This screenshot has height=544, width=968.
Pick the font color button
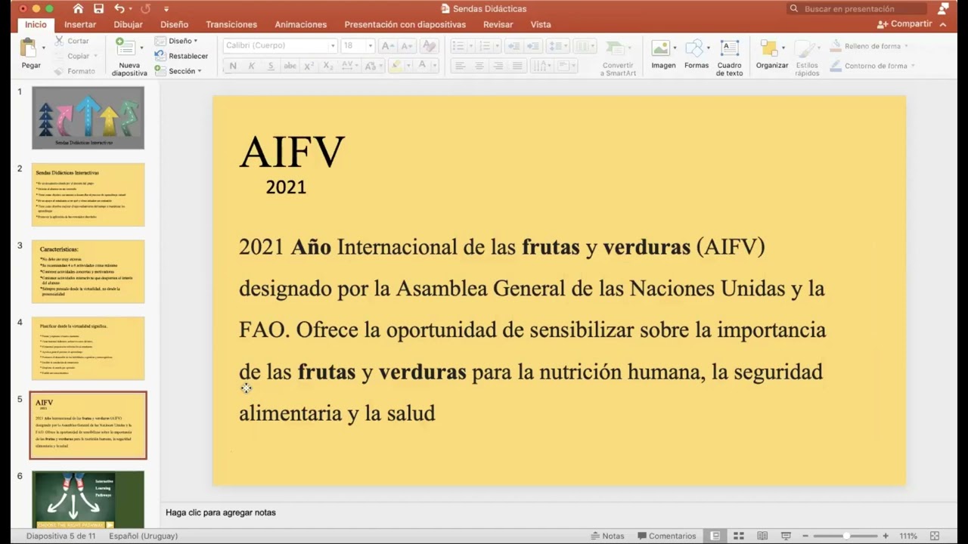click(422, 66)
